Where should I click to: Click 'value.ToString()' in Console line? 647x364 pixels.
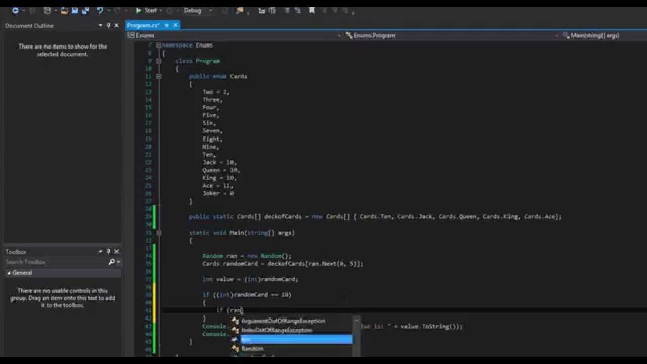point(429,326)
